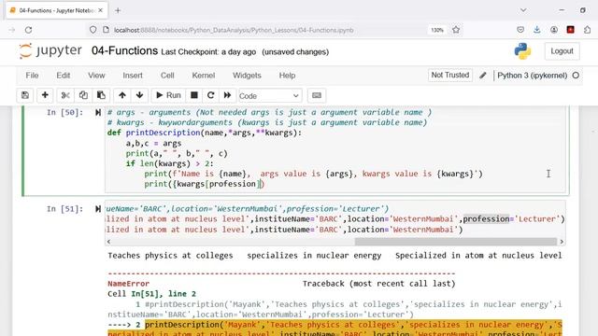Click the site security shield icon
This screenshot has height=336, width=598.
pyautogui.click(x=93, y=30)
